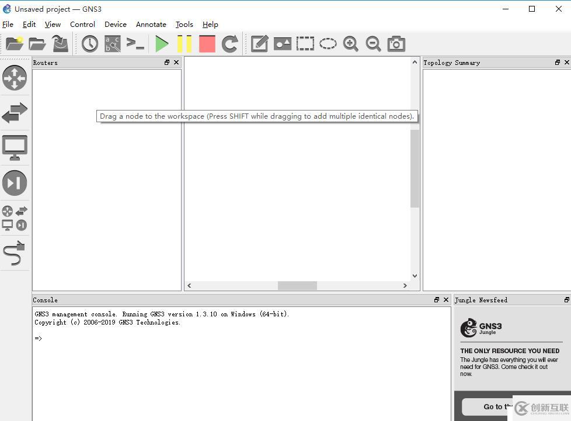Screen dimensions: 571x421
Task: Open the Annotate menu
Action: [151, 25]
